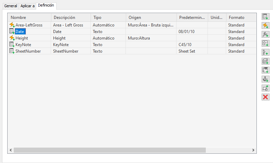This screenshot has width=273, height=163.
Task: Add a manual property definition
Action: pyautogui.click(x=265, y=17)
